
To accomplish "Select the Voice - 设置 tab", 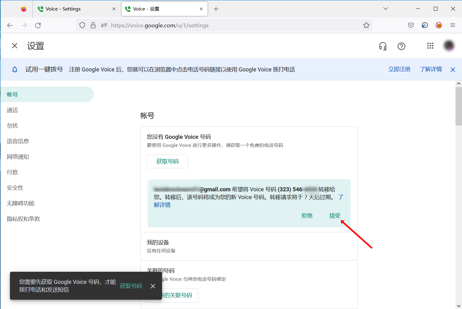I will tap(165, 9).
